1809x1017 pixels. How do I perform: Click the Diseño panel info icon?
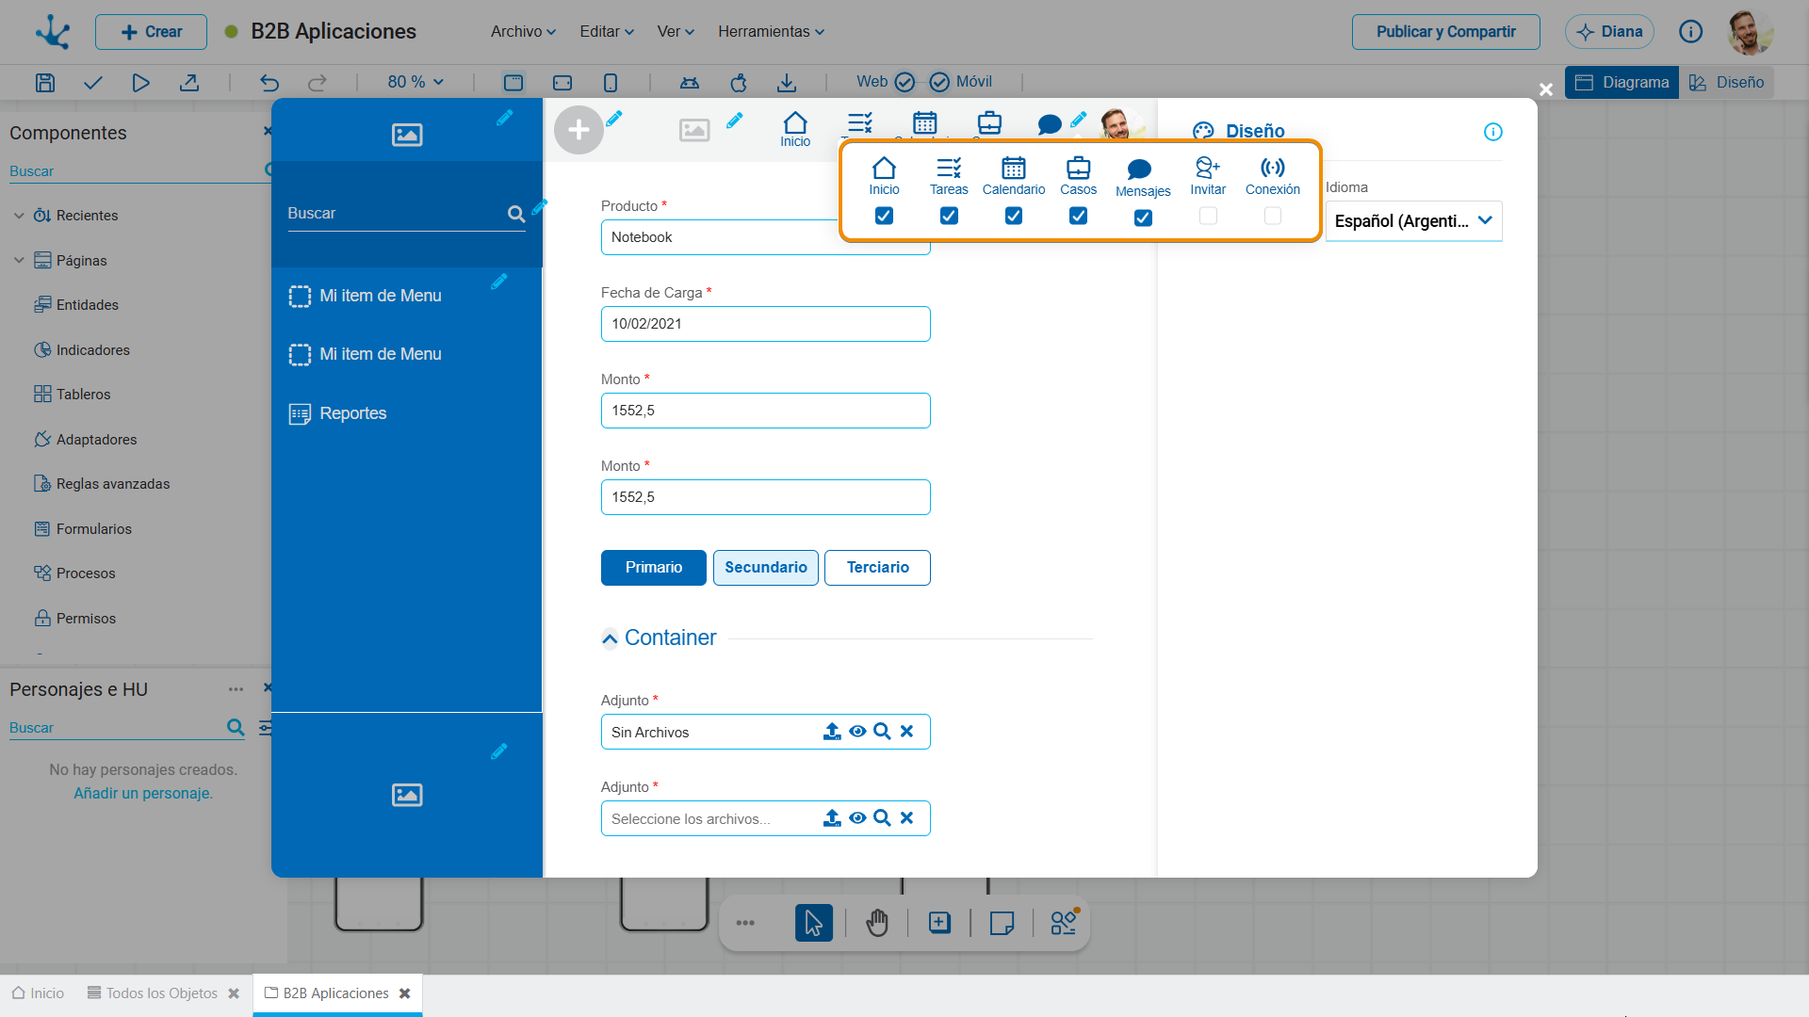point(1493,132)
